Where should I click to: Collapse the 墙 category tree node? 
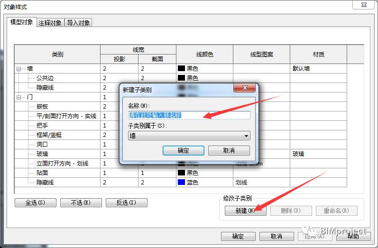pyautogui.click(x=18, y=69)
